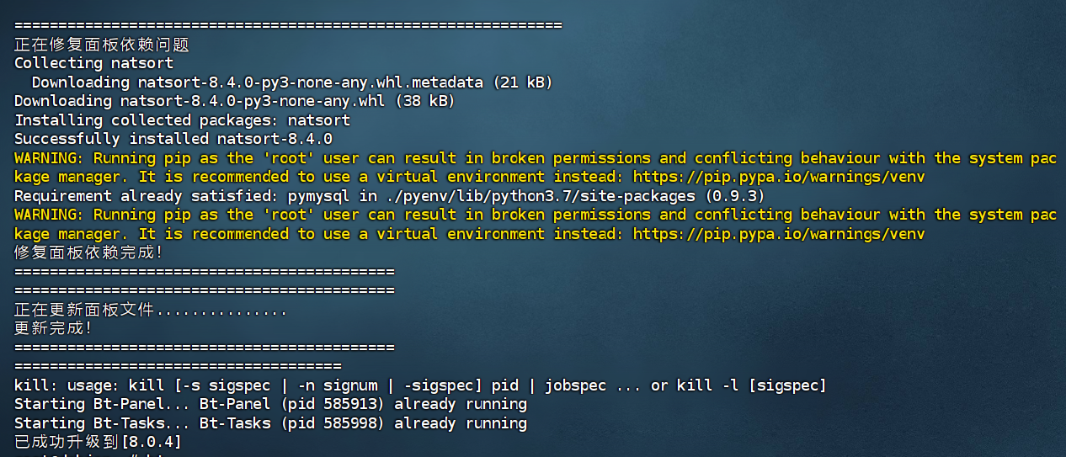Click the 'Starting Bt-Tasks...' status line
This screenshot has width=1066, height=457.
(270, 423)
